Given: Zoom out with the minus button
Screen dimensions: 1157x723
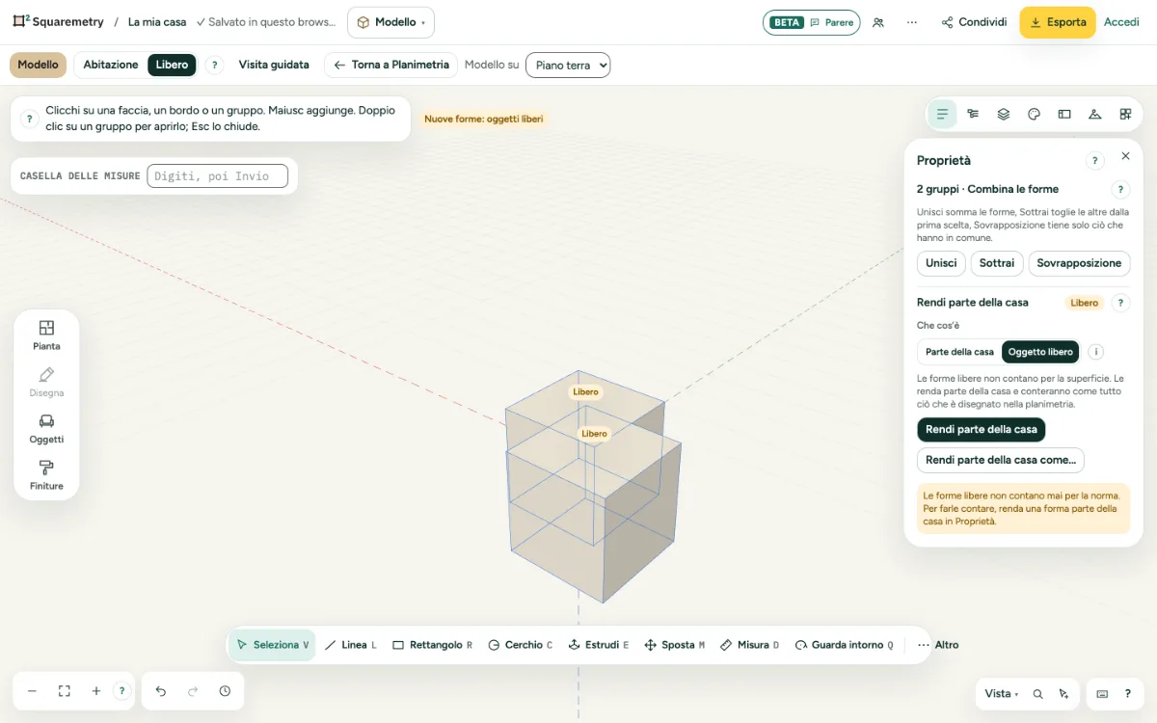Looking at the screenshot, I should tap(32, 691).
